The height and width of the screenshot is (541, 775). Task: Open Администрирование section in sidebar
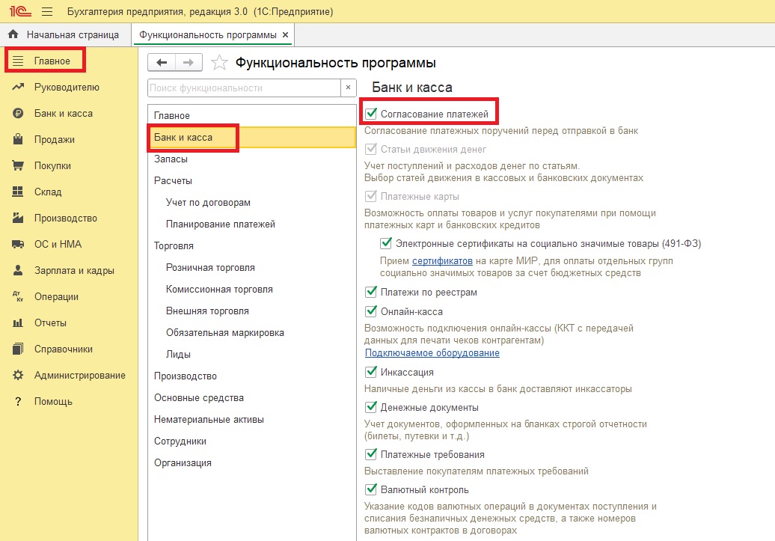(x=79, y=376)
